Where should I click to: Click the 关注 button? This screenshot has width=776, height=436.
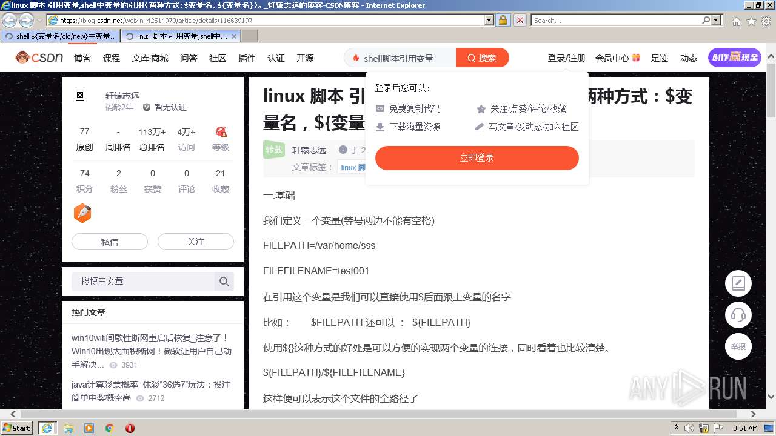196,242
